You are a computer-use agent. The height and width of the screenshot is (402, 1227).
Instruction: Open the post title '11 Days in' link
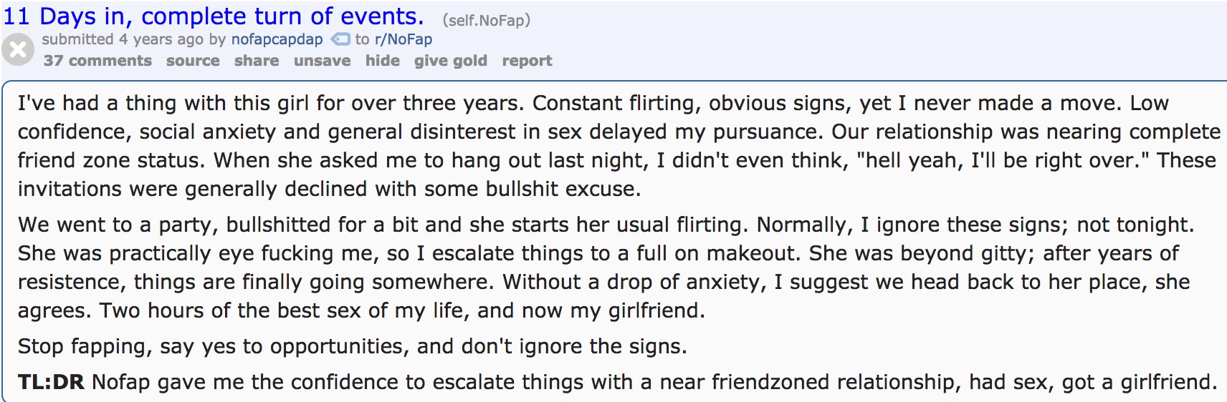[x=214, y=16]
